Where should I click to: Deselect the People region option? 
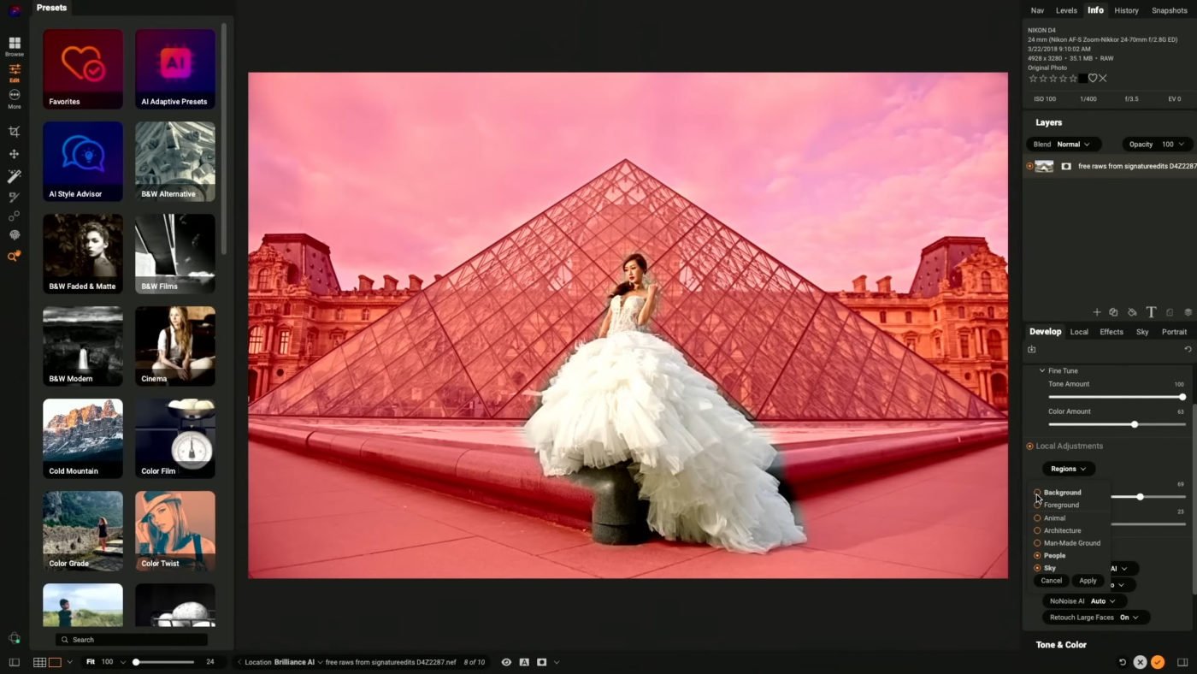coord(1051,555)
